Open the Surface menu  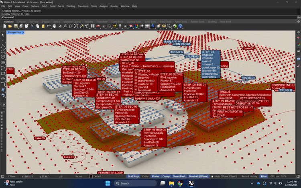pos(35,6)
